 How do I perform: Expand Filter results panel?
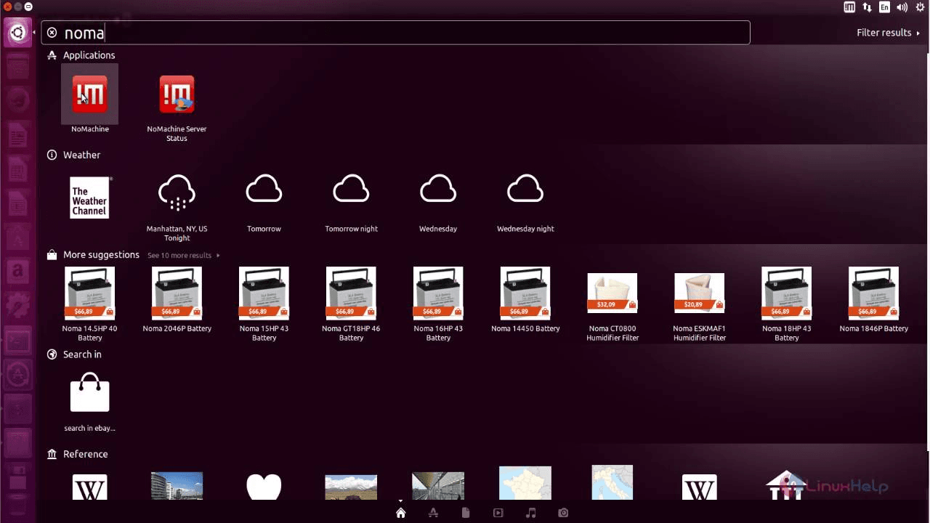pyautogui.click(x=888, y=33)
